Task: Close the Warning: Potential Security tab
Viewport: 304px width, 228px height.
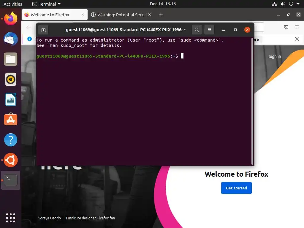Action: 150,15
